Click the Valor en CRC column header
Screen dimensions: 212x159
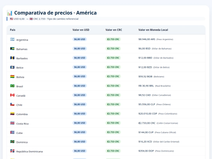(114, 30)
